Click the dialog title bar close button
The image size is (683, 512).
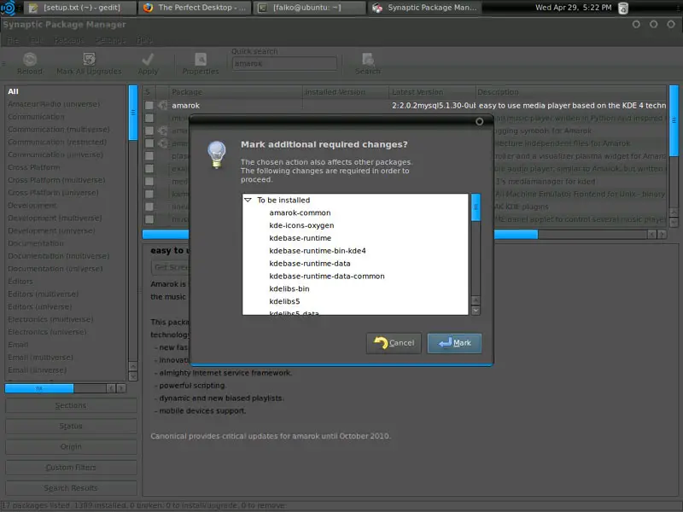click(479, 121)
